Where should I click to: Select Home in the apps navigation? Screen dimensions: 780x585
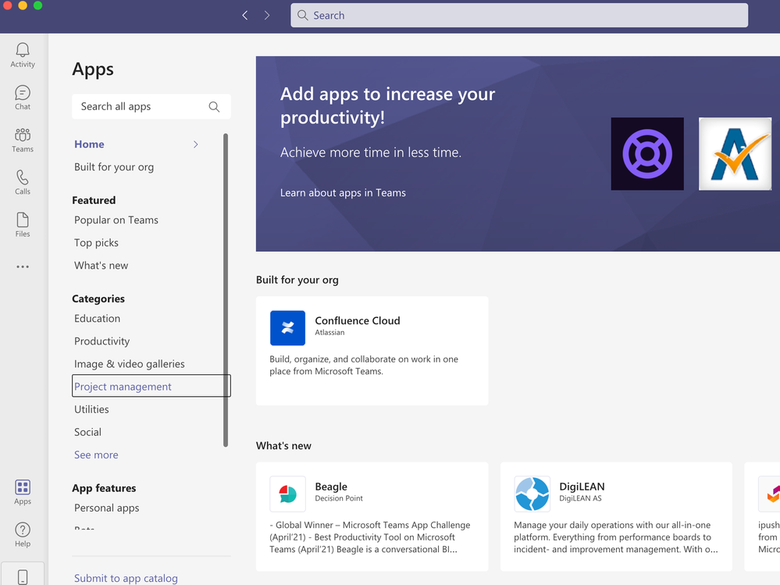89,144
